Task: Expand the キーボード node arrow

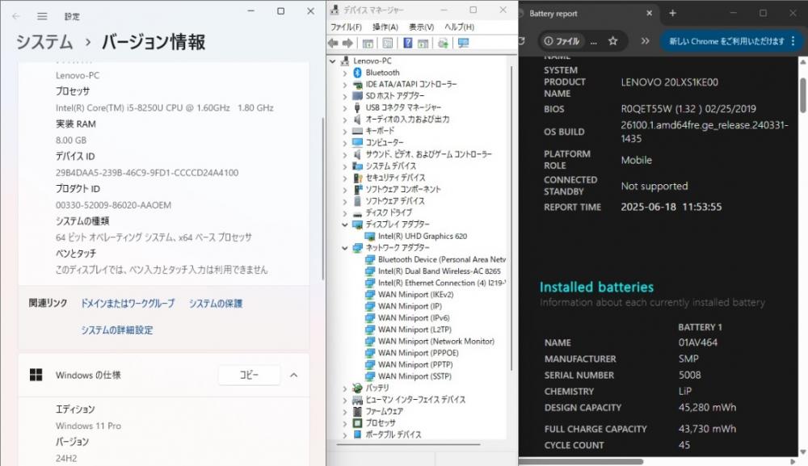Action: coord(345,132)
